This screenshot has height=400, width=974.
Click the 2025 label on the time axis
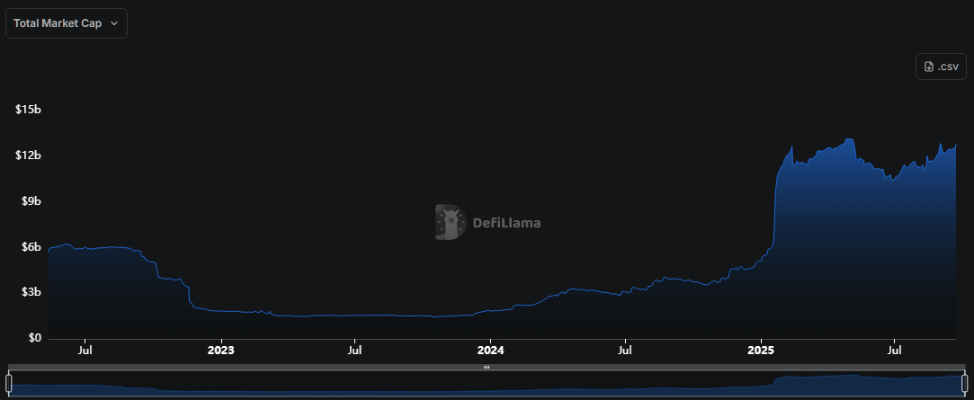[761, 350]
